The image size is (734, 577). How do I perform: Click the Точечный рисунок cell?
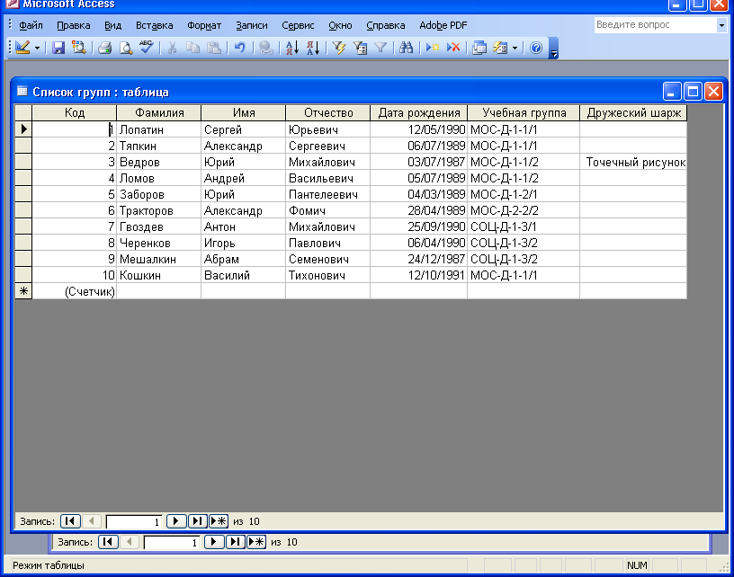pyautogui.click(x=633, y=163)
